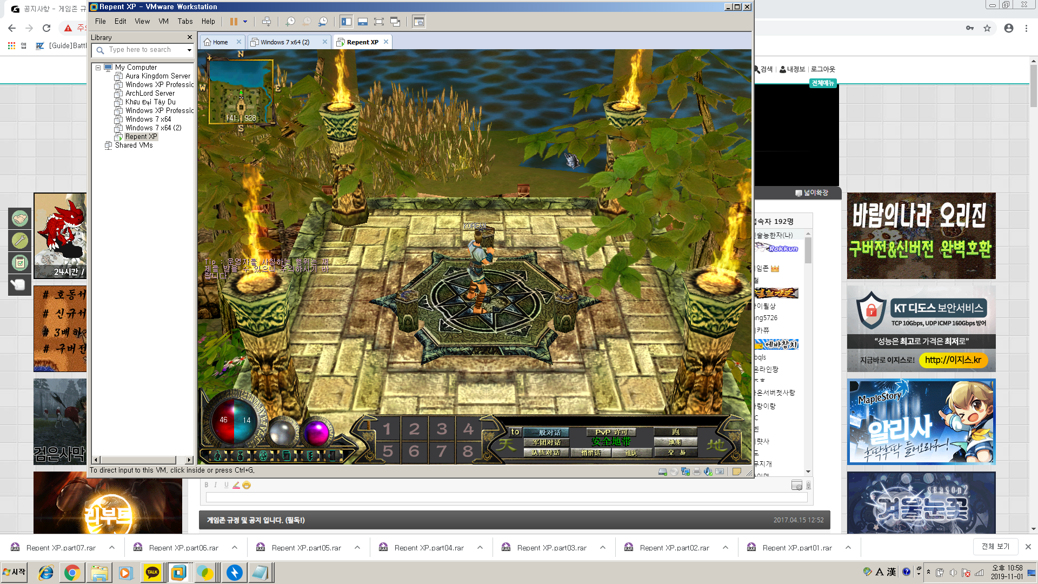Enter full screen mode

tap(379, 22)
